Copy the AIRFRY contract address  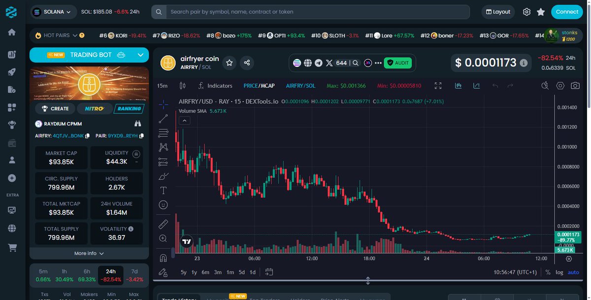pos(88,135)
